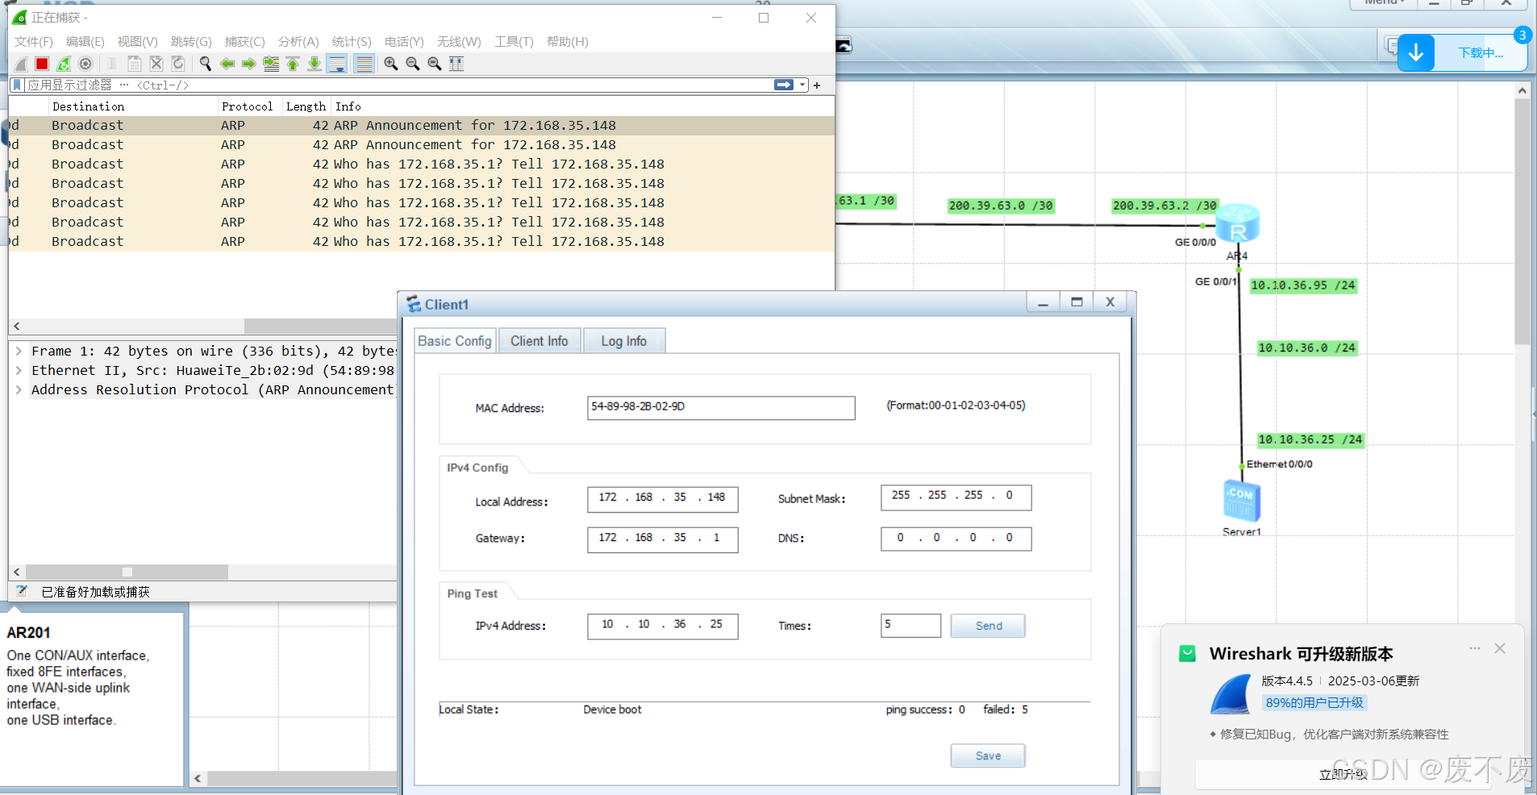Toggle auto-scroll during live capture
1537x795 pixels.
[x=338, y=64]
